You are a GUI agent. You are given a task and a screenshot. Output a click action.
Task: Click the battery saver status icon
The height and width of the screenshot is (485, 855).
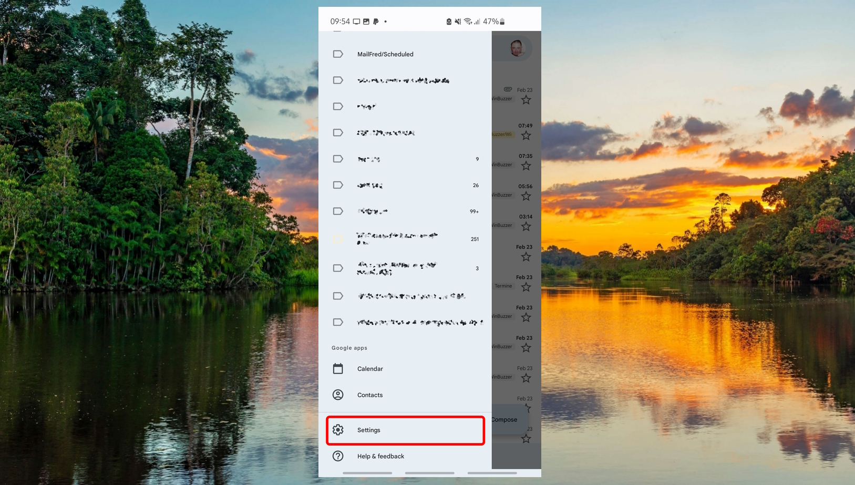tap(449, 22)
